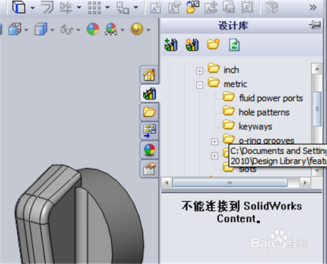Click the open annotation folder icon

[x=192, y=7]
